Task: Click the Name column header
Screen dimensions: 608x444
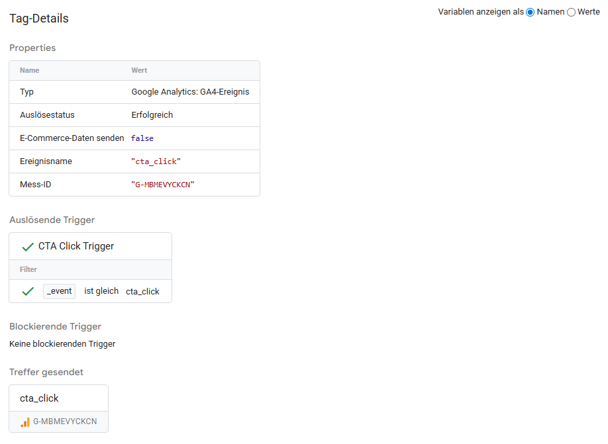Action: tap(29, 71)
